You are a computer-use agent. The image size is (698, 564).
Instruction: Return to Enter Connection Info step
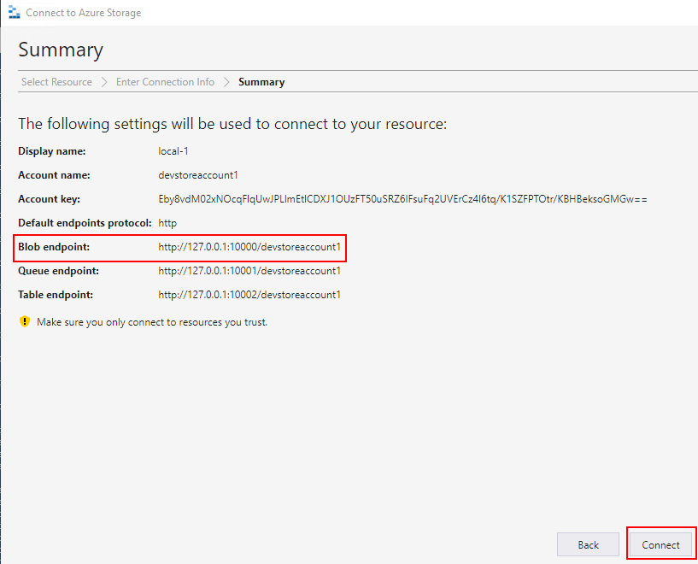point(165,82)
